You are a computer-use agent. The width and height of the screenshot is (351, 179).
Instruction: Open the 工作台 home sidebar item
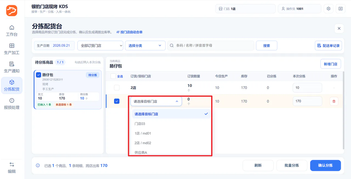click(12, 31)
